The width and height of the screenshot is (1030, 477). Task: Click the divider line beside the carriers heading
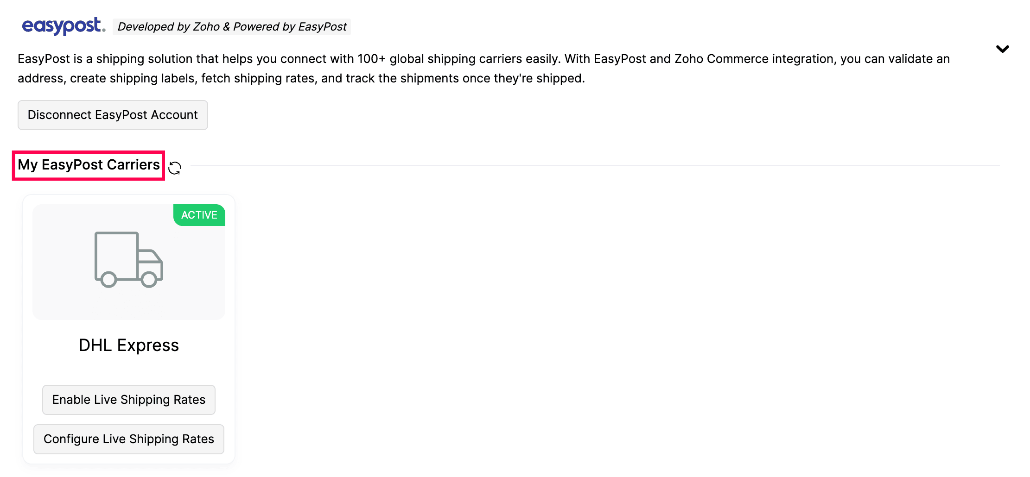click(x=593, y=165)
